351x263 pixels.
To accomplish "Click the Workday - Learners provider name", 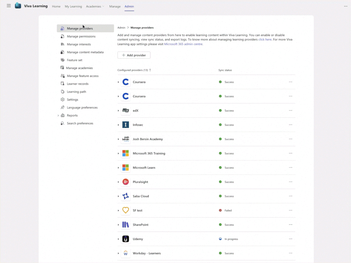I will [147, 254].
